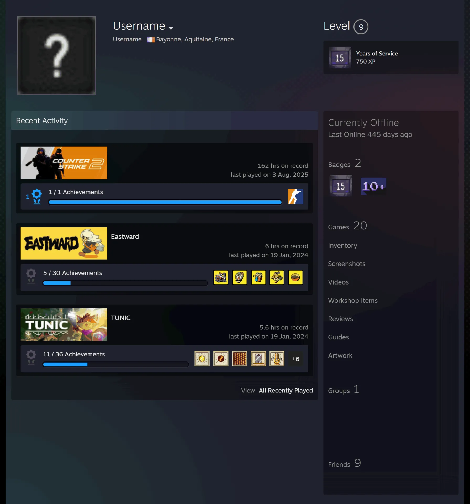
Task: Open the Screenshots link
Action: [347, 264]
